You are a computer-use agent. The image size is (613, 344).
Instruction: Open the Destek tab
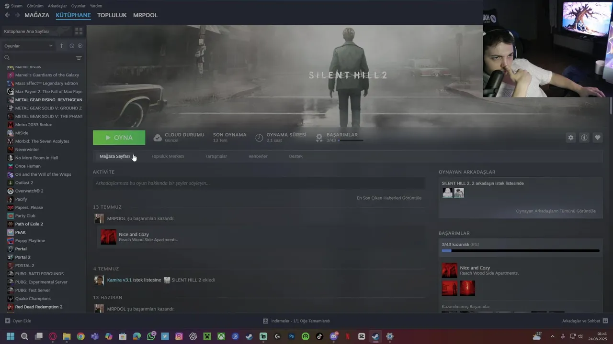pyautogui.click(x=295, y=156)
